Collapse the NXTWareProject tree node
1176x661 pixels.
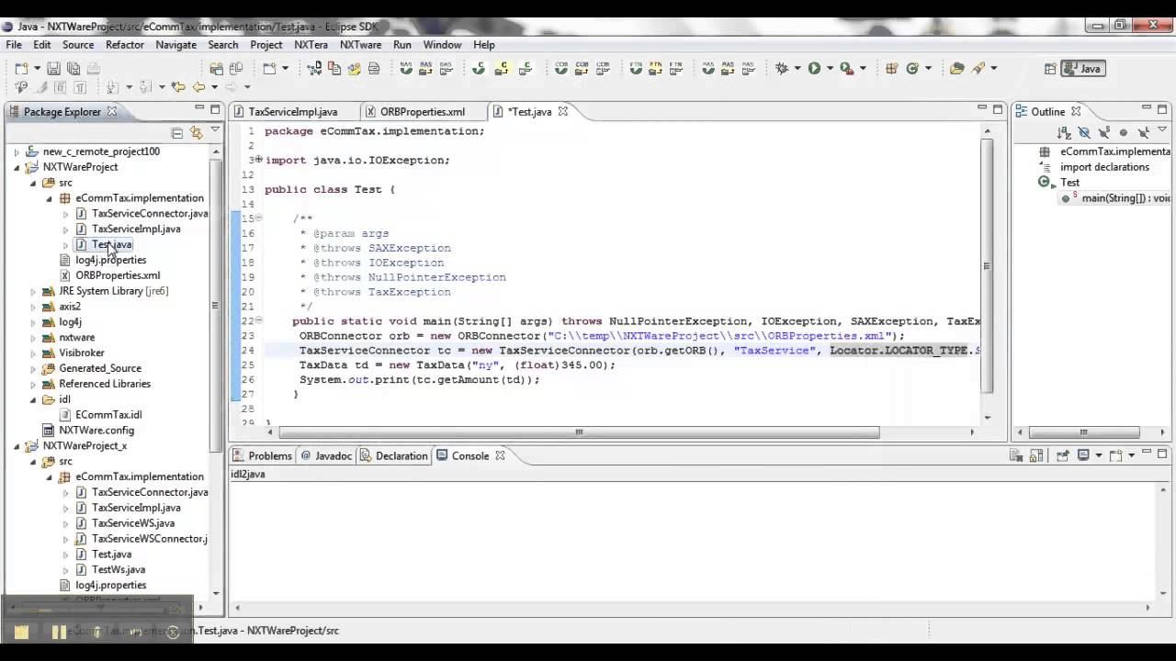tap(17, 167)
